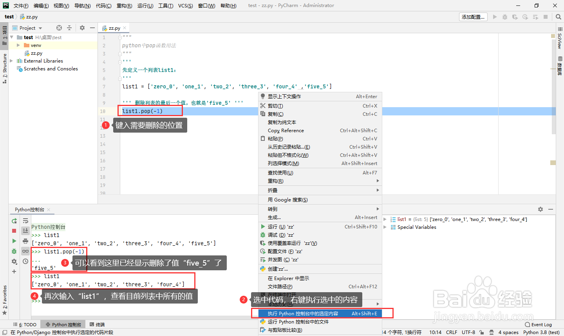564x336 pixels.
Task: Click 添加配置... button
Action: pyautogui.click(x=473, y=17)
